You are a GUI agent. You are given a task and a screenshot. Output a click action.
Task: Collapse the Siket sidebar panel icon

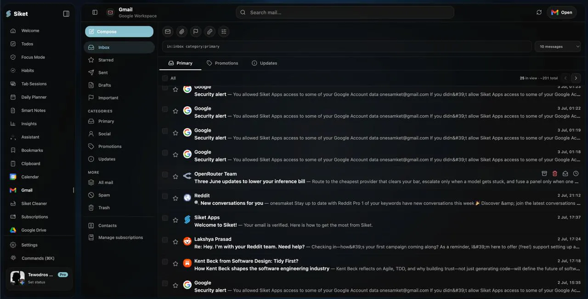(66, 14)
